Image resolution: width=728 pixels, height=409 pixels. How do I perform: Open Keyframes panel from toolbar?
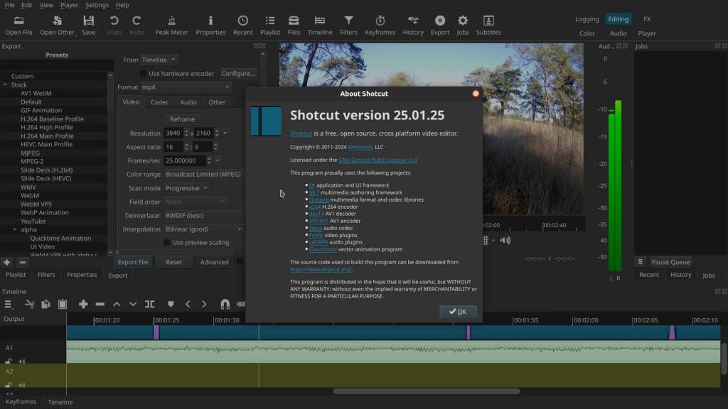380,26
